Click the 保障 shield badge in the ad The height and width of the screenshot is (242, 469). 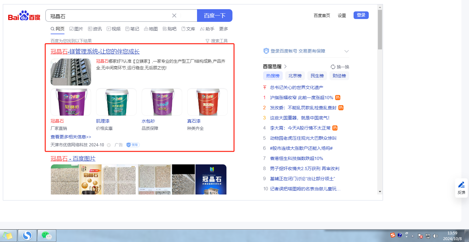coord(133,145)
